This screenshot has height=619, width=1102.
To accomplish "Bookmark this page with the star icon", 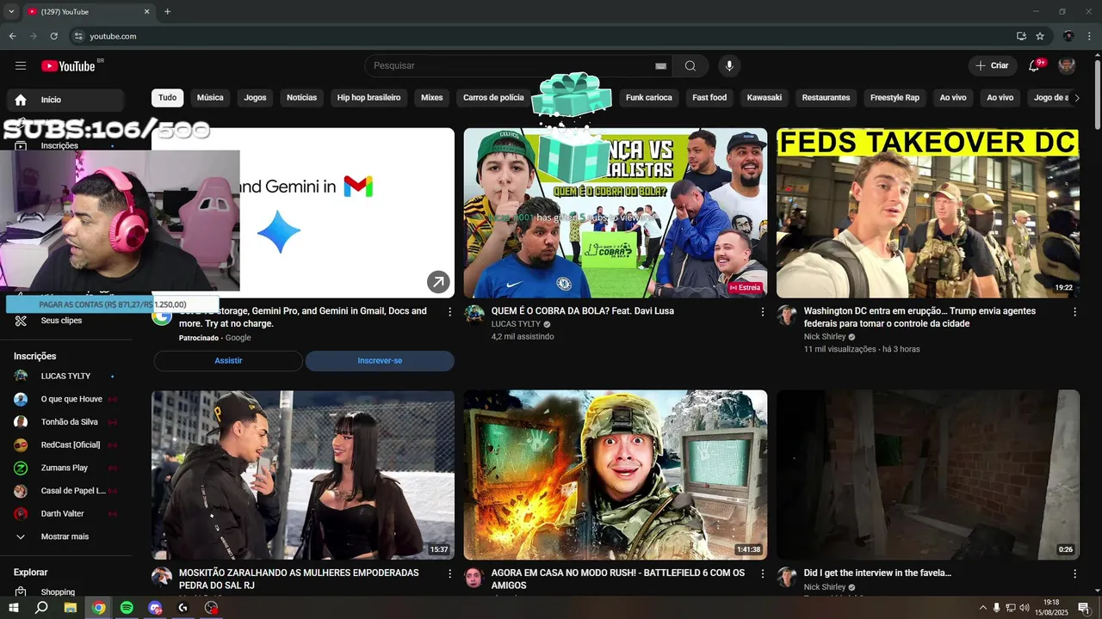I will pyautogui.click(x=1040, y=36).
